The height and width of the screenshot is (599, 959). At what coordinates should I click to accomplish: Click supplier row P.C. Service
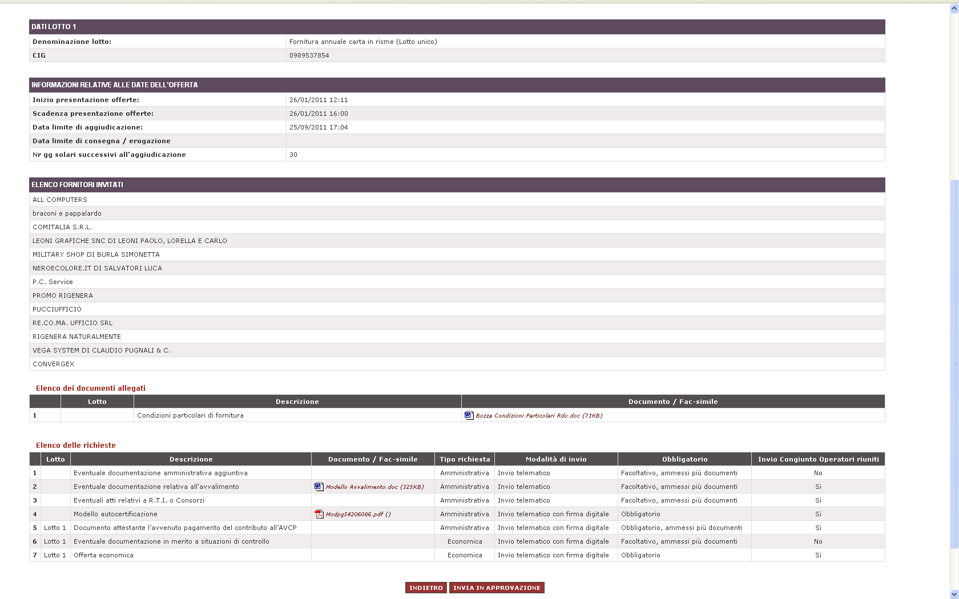coord(457,282)
